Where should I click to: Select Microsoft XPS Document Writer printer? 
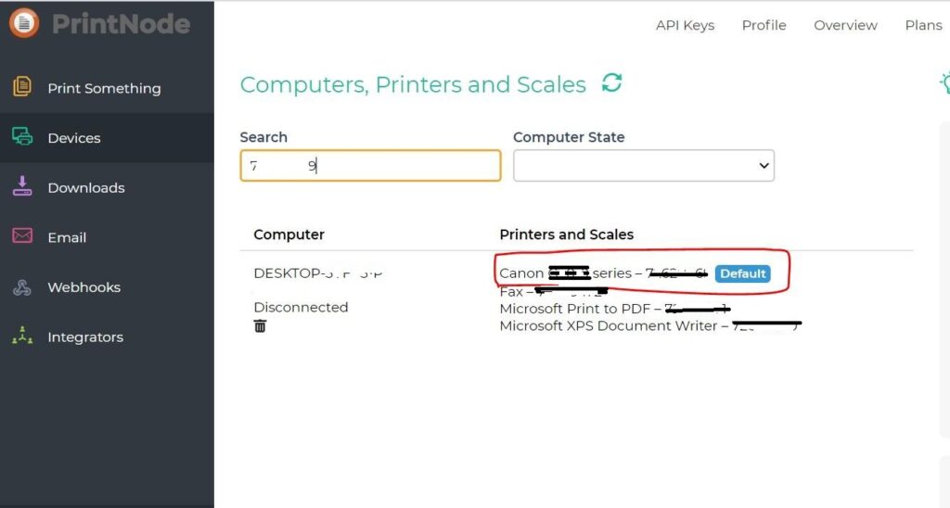pyautogui.click(x=609, y=325)
